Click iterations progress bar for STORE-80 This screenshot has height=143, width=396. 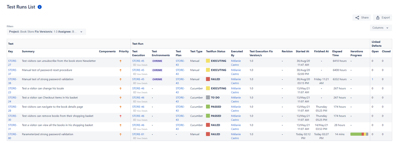(x=359, y=134)
